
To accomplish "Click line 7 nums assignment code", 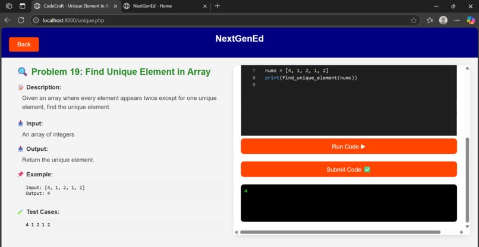I will pos(297,71).
